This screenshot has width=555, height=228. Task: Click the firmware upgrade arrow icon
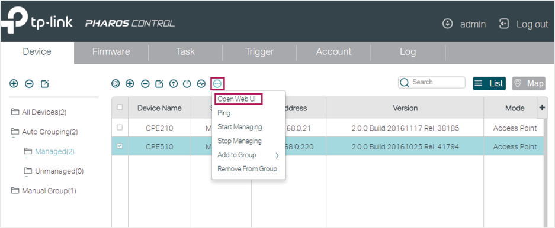(x=173, y=84)
